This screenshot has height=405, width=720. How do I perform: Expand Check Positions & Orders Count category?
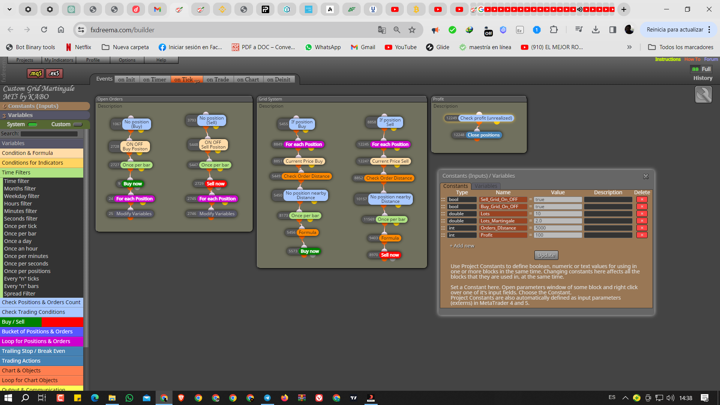pyautogui.click(x=42, y=302)
